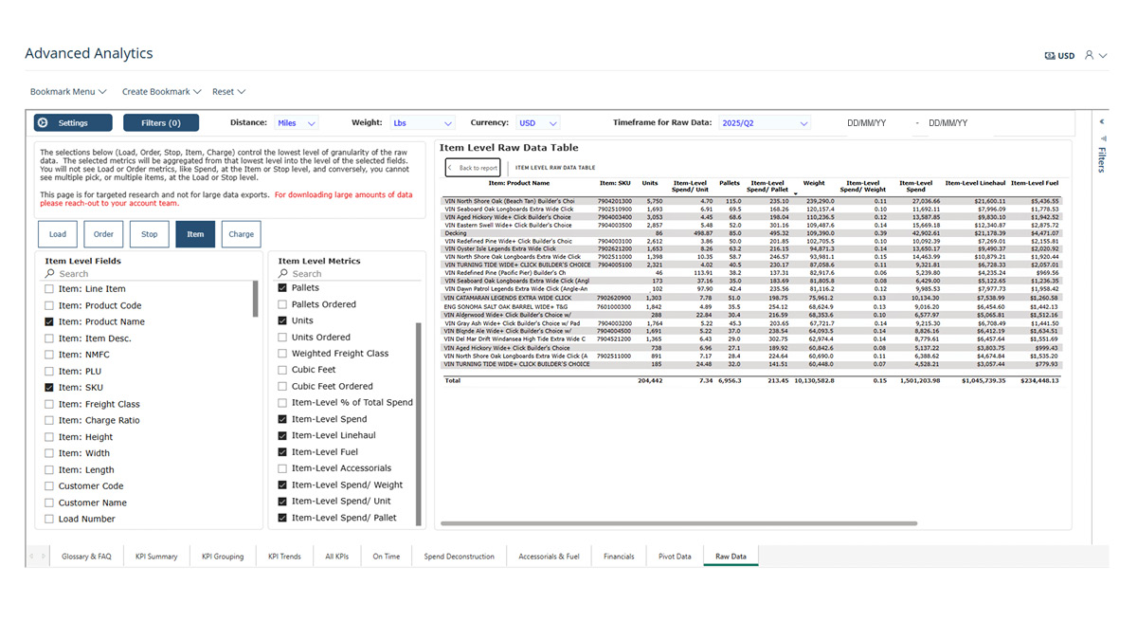Click the USD currency icon in the header

tap(1048, 56)
